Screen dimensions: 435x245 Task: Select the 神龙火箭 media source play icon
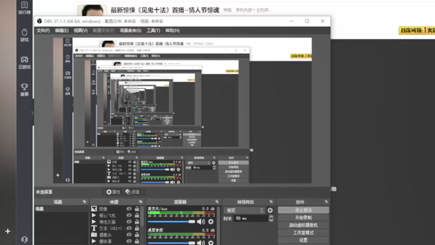coord(94,222)
